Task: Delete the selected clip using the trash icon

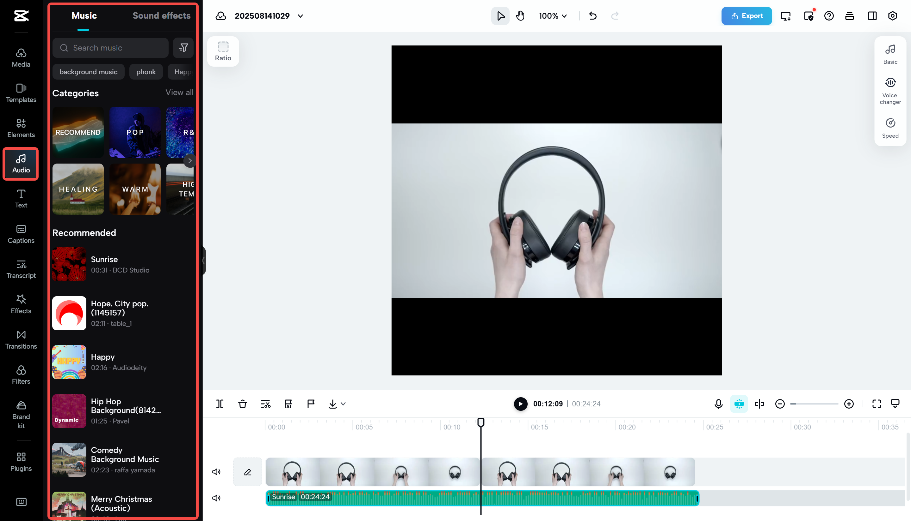Action: 243,404
